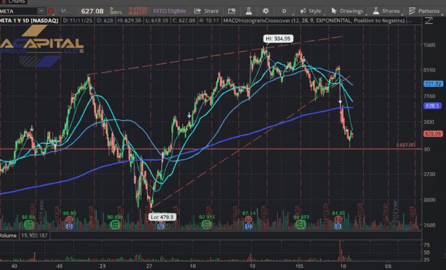This screenshot has height=270, width=446.
Task: Open the Patterns menu
Action: point(425,11)
